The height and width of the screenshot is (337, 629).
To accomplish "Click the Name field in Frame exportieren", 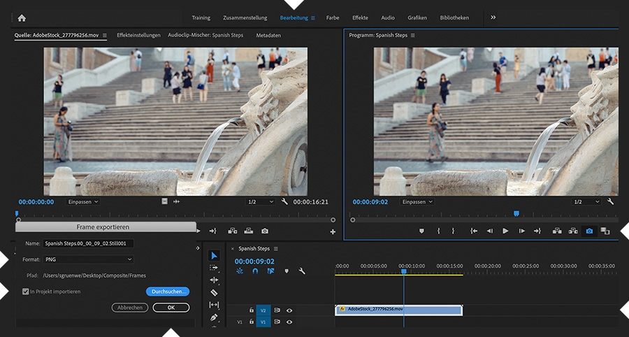I will click(x=88, y=243).
